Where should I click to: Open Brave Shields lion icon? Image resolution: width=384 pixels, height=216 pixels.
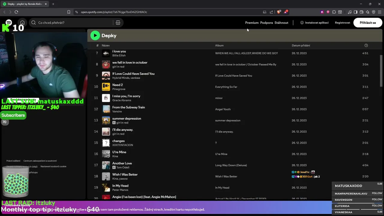tap(279, 12)
